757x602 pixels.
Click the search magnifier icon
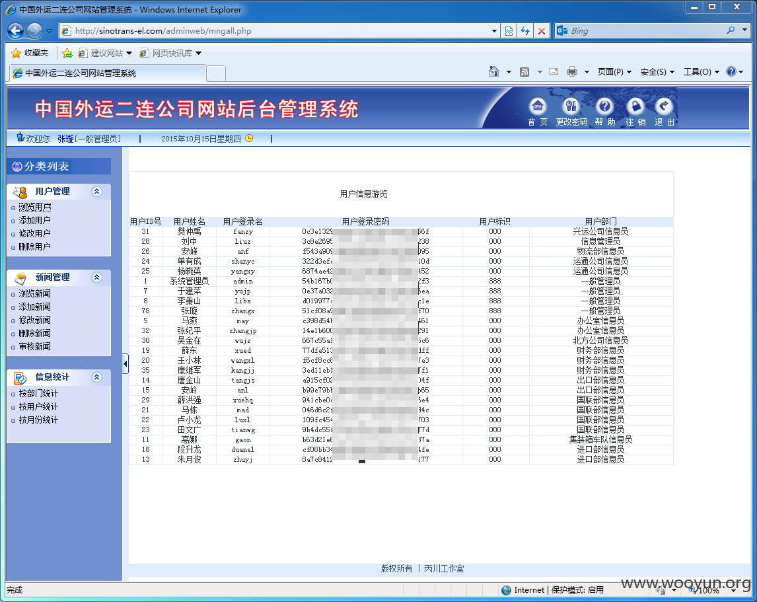[731, 30]
